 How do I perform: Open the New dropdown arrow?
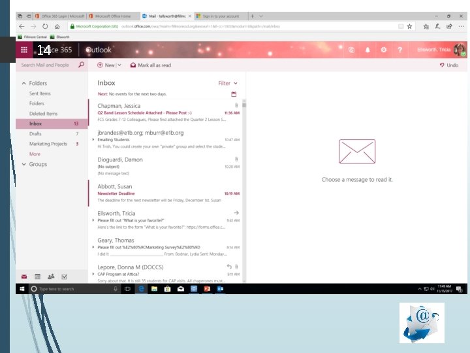point(119,65)
